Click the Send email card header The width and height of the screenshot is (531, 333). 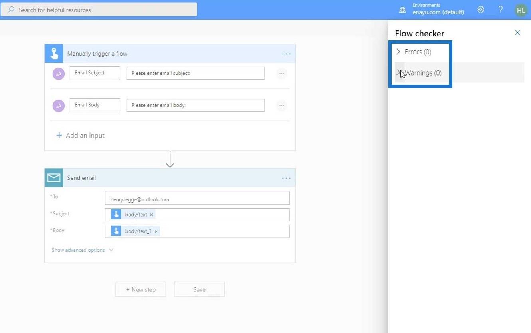tap(170, 178)
